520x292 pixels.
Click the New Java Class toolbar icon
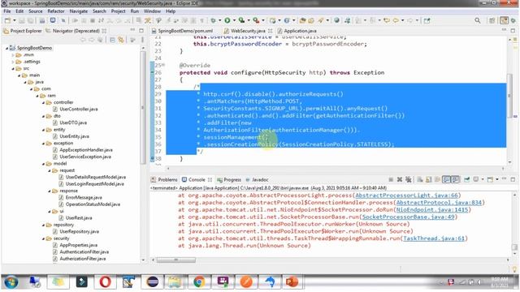287,20
